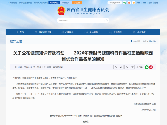This screenshot has width=167, height=125.
Task: Click the article title heading
Action: [x=83, y=56]
